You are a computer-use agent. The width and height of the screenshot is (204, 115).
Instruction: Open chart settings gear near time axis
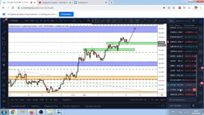click(162, 95)
